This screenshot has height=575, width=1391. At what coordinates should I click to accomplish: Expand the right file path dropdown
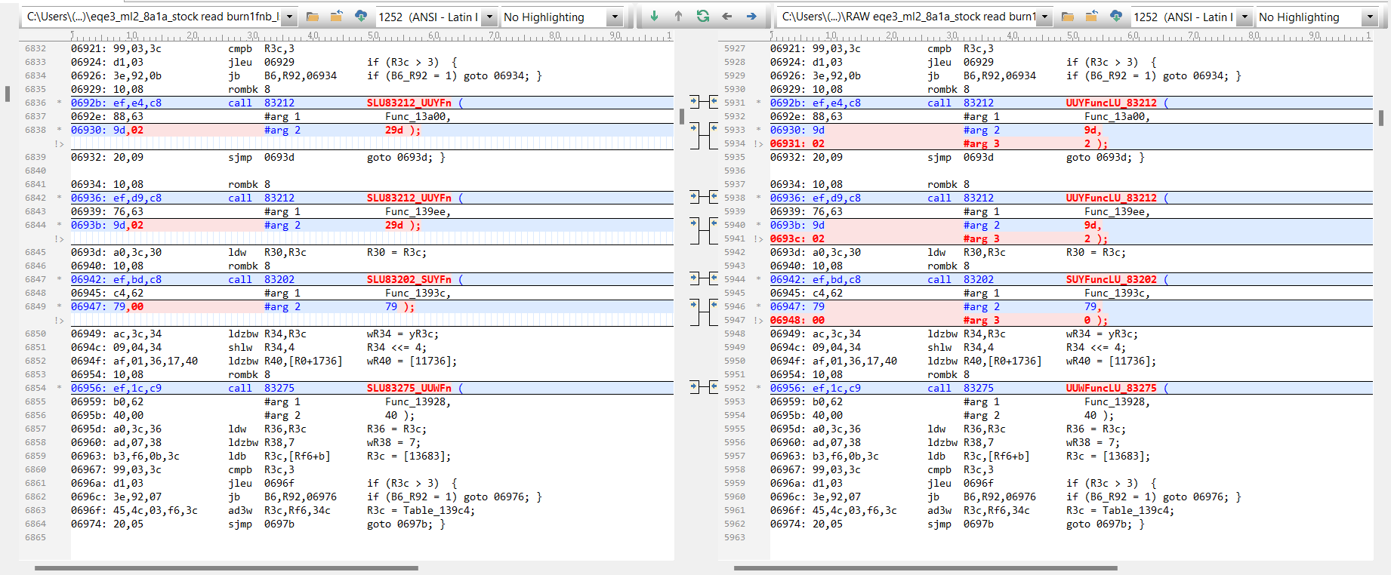pos(1045,17)
